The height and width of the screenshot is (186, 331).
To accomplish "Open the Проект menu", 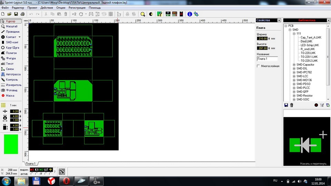I will pyautogui.click(x=32, y=8).
